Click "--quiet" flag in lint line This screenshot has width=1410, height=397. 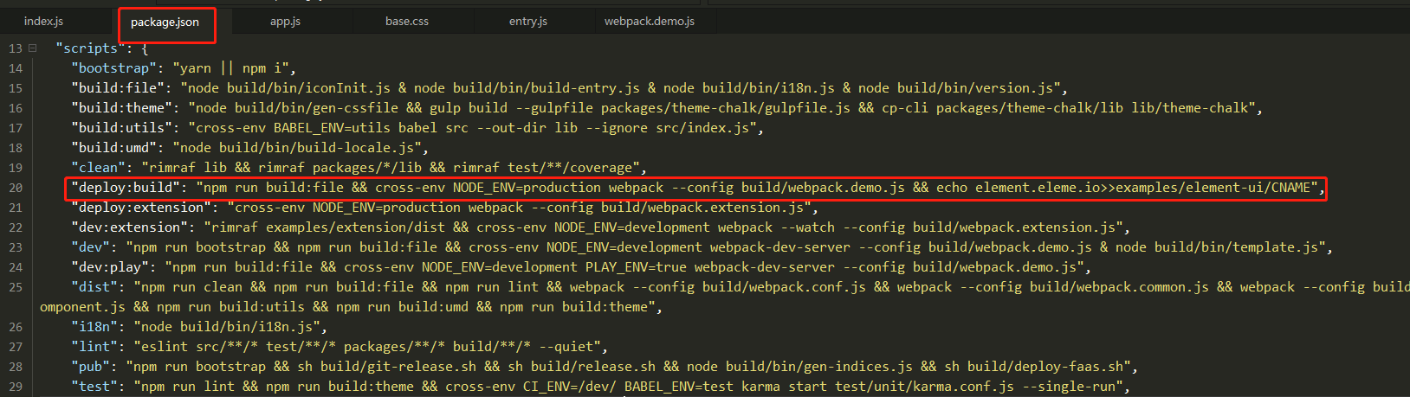coord(570,347)
